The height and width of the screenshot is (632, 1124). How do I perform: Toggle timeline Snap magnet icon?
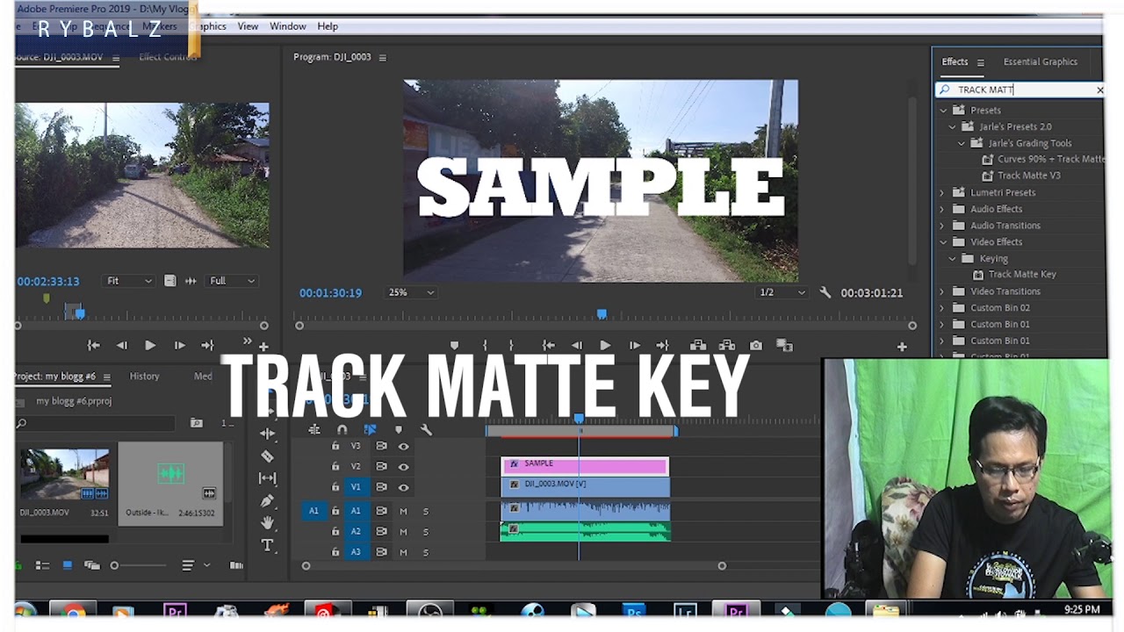pos(342,429)
